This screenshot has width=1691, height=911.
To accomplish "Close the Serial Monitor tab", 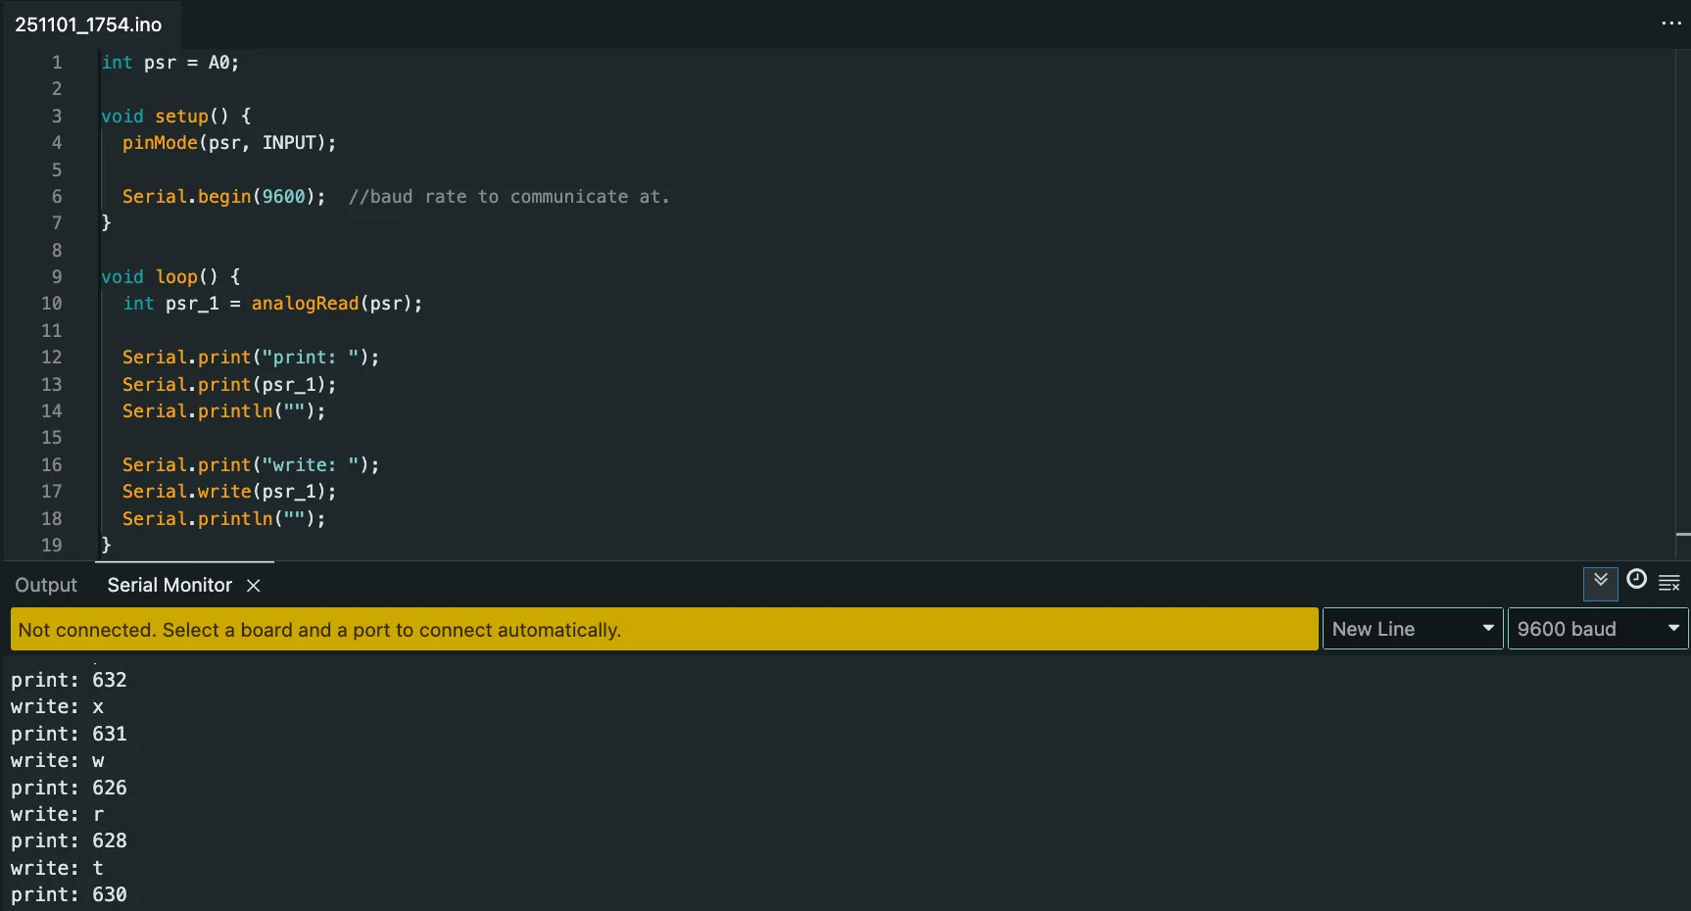I will tap(254, 586).
